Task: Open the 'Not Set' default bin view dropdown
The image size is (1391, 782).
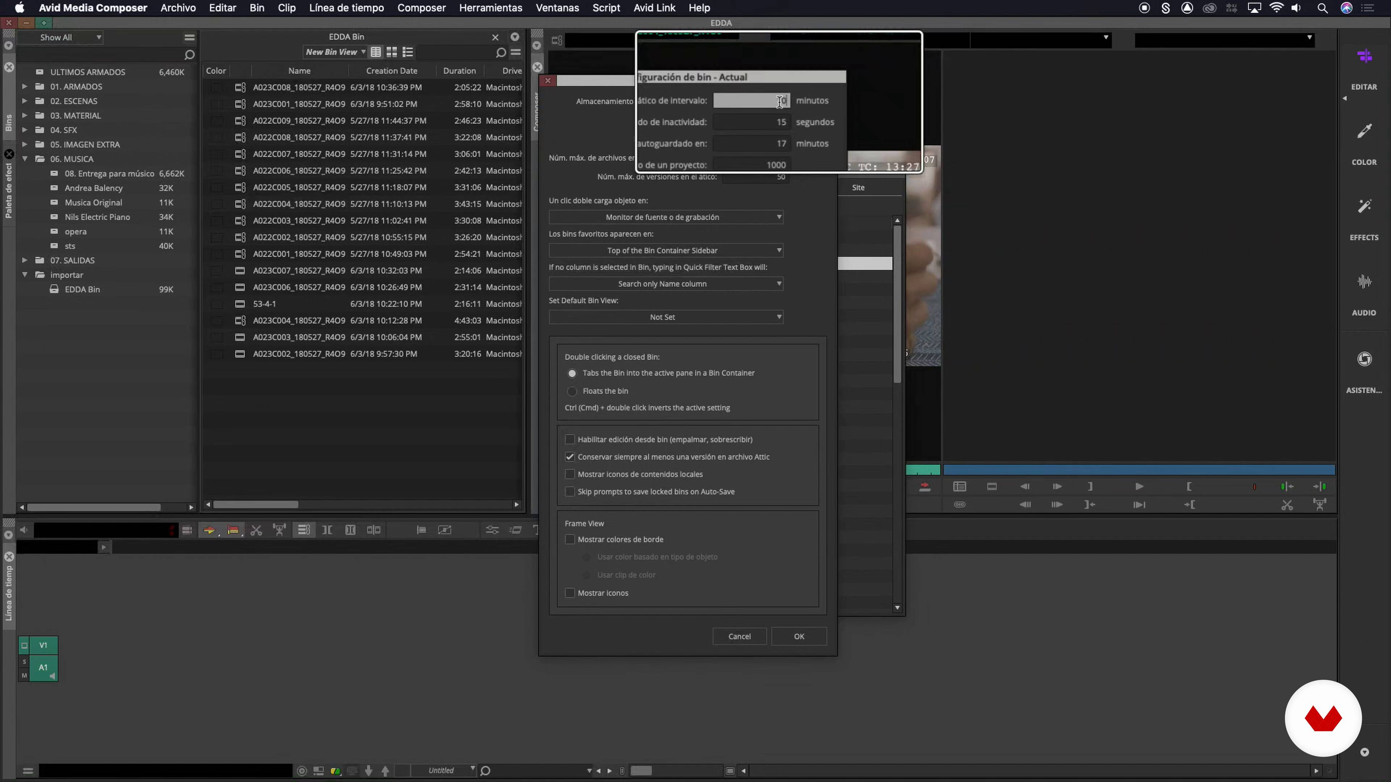Action: [666, 318]
